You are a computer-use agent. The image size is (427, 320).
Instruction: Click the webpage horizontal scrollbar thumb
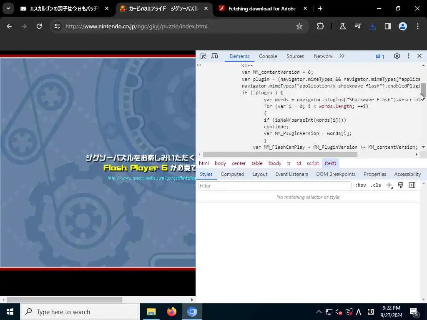click(65, 300)
